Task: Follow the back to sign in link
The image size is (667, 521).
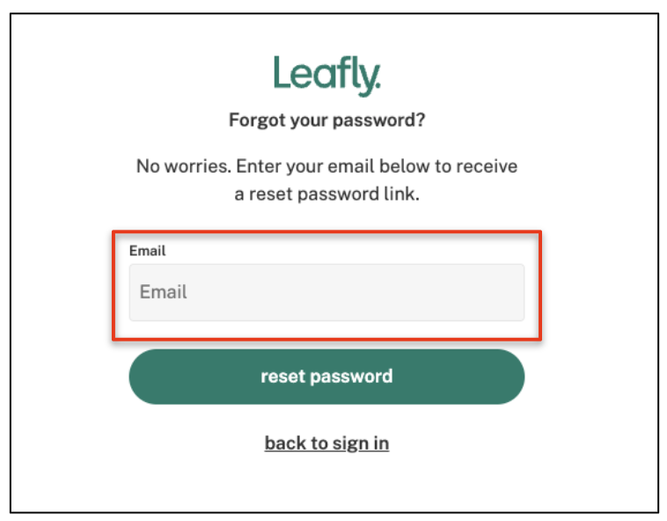Action: (x=326, y=444)
